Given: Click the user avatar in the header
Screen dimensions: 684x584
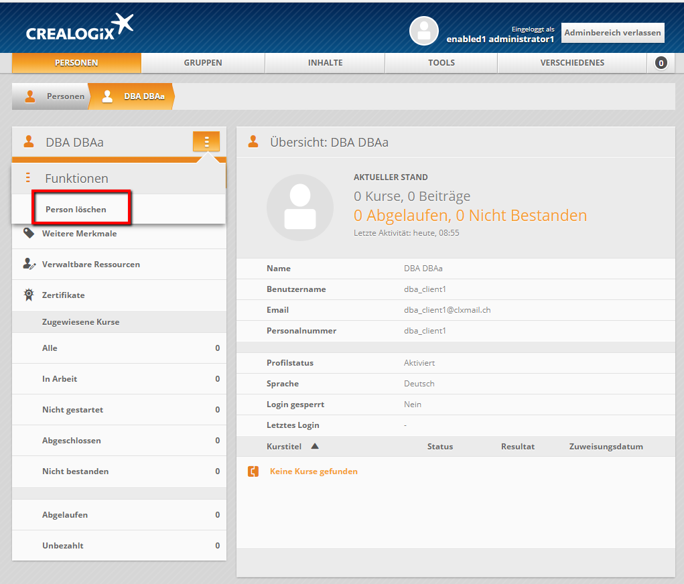Looking at the screenshot, I should [423, 31].
